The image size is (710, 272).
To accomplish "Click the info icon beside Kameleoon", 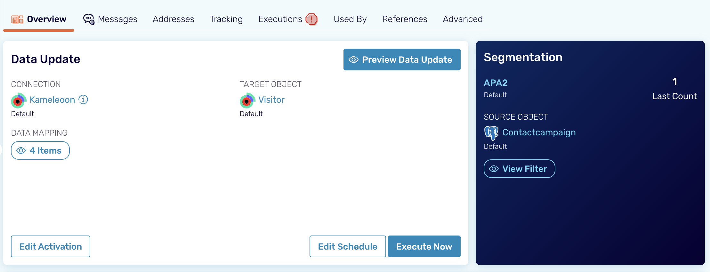I will click(83, 100).
